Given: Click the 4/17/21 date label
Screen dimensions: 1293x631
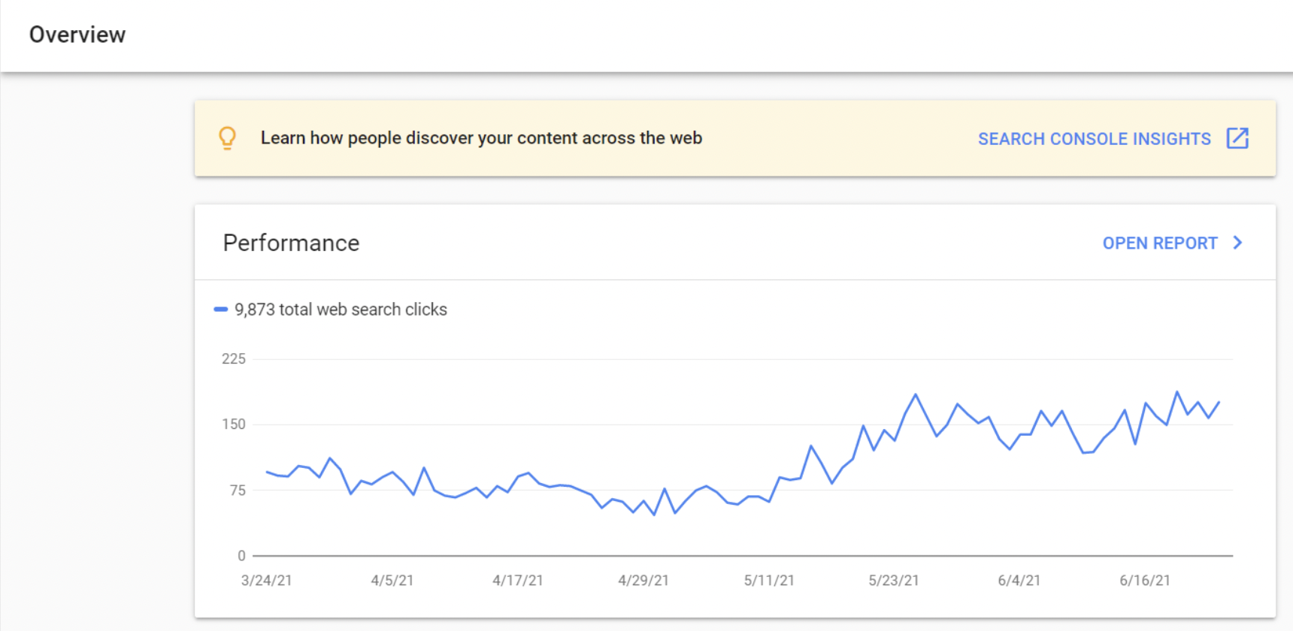Looking at the screenshot, I should point(518,581).
